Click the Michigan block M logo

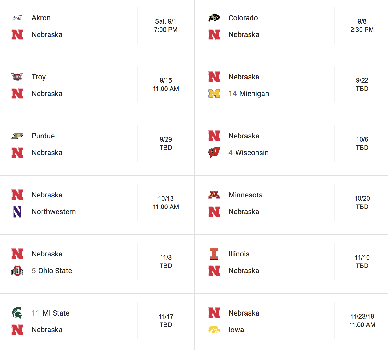pos(214,94)
